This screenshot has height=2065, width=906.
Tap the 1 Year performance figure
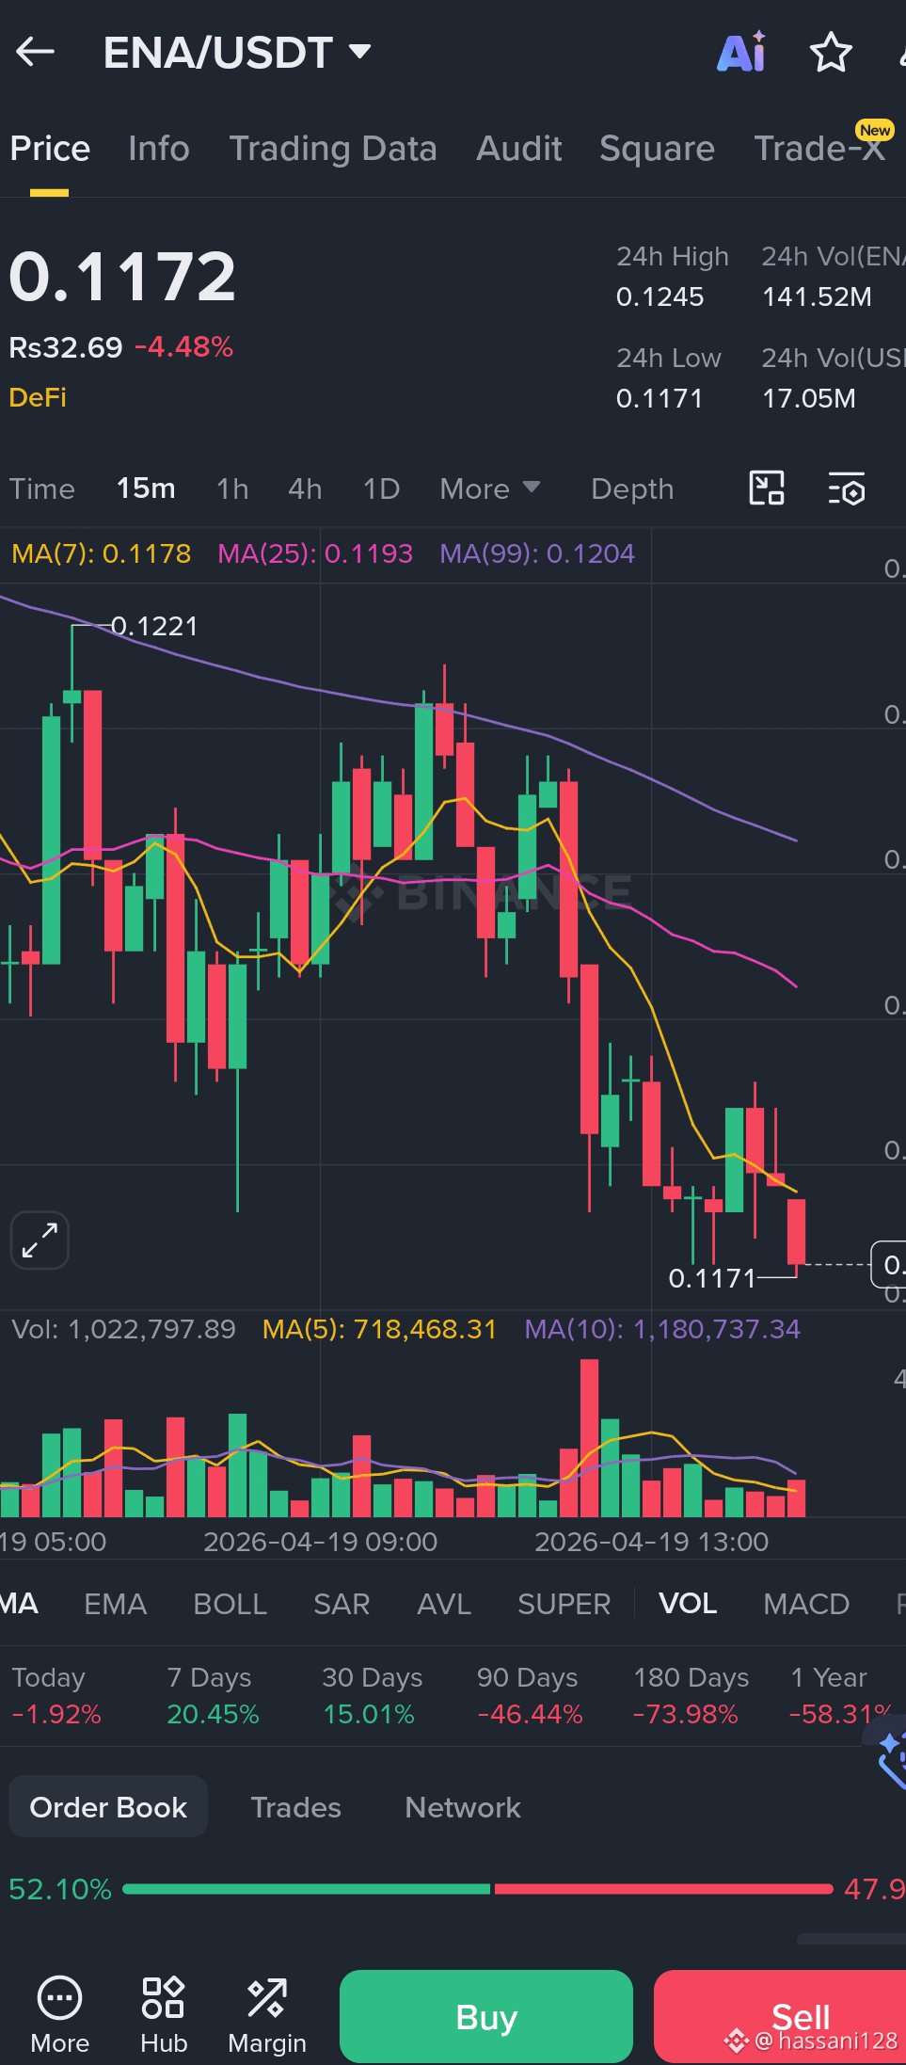pos(840,1714)
